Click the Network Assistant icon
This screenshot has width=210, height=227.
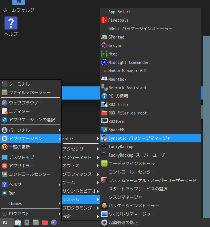104,88
